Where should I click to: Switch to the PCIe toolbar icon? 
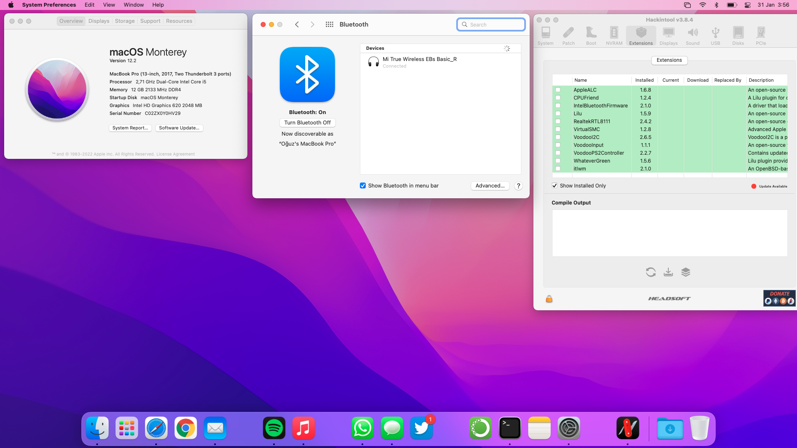tap(760, 36)
